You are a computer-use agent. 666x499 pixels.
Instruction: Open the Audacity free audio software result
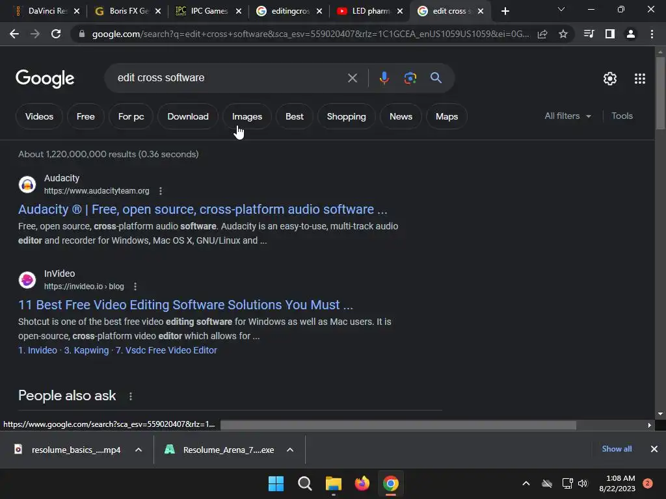tap(203, 209)
